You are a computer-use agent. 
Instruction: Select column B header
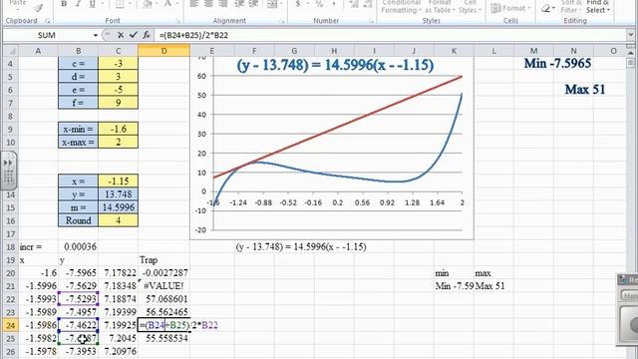point(78,51)
